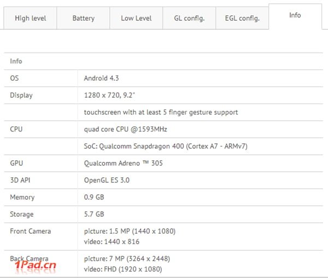The image size is (328, 278).
Task: Click picture: 1.5 MP (1440 x 1080) text
Action: (130, 231)
